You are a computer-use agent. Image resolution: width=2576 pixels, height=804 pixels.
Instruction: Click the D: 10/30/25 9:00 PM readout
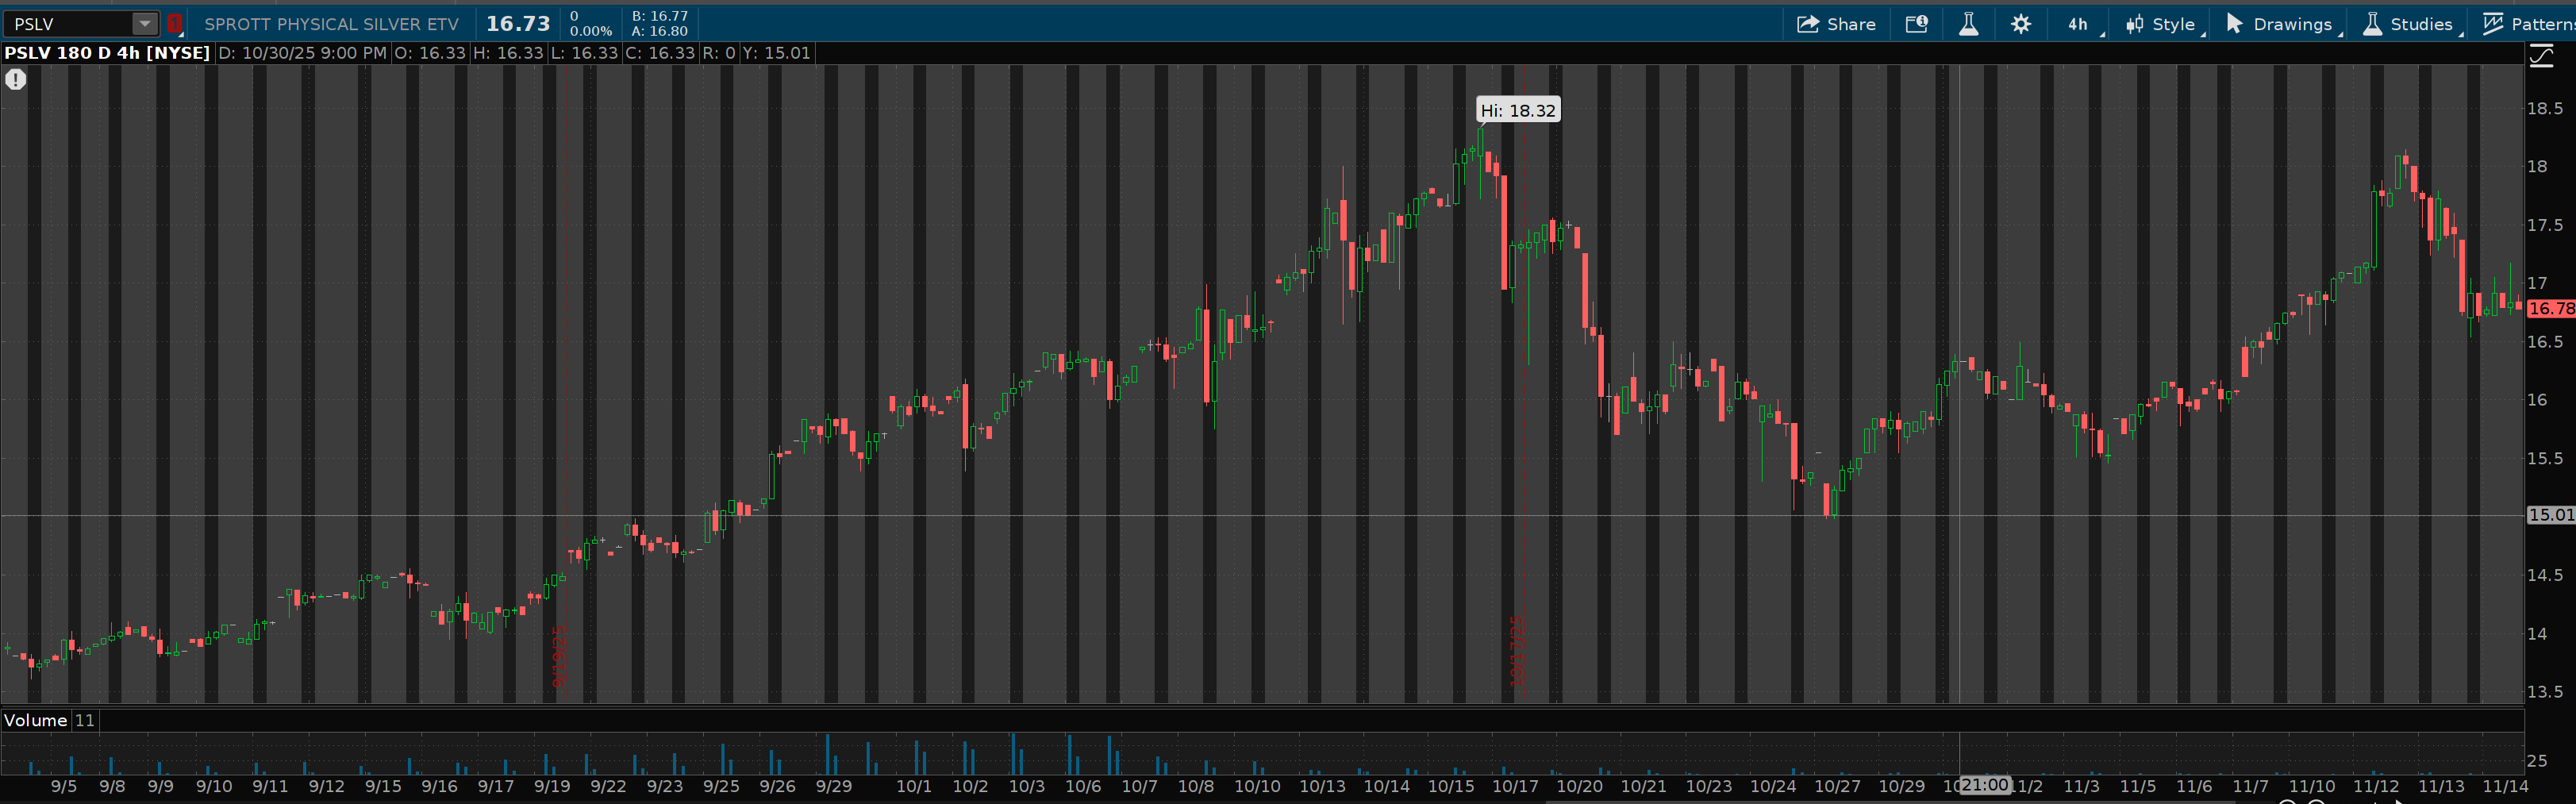(302, 53)
